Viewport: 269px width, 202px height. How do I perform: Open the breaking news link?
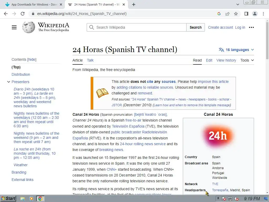coord(111,150)
